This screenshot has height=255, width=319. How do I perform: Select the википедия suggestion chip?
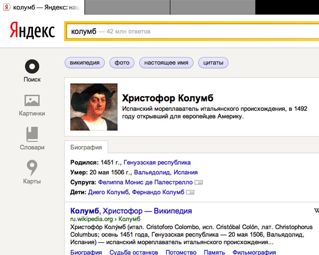click(x=85, y=62)
